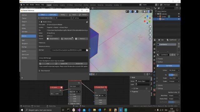Hide the Cube in the outliner
The width and height of the screenshot is (200, 112).
coord(179,19)
